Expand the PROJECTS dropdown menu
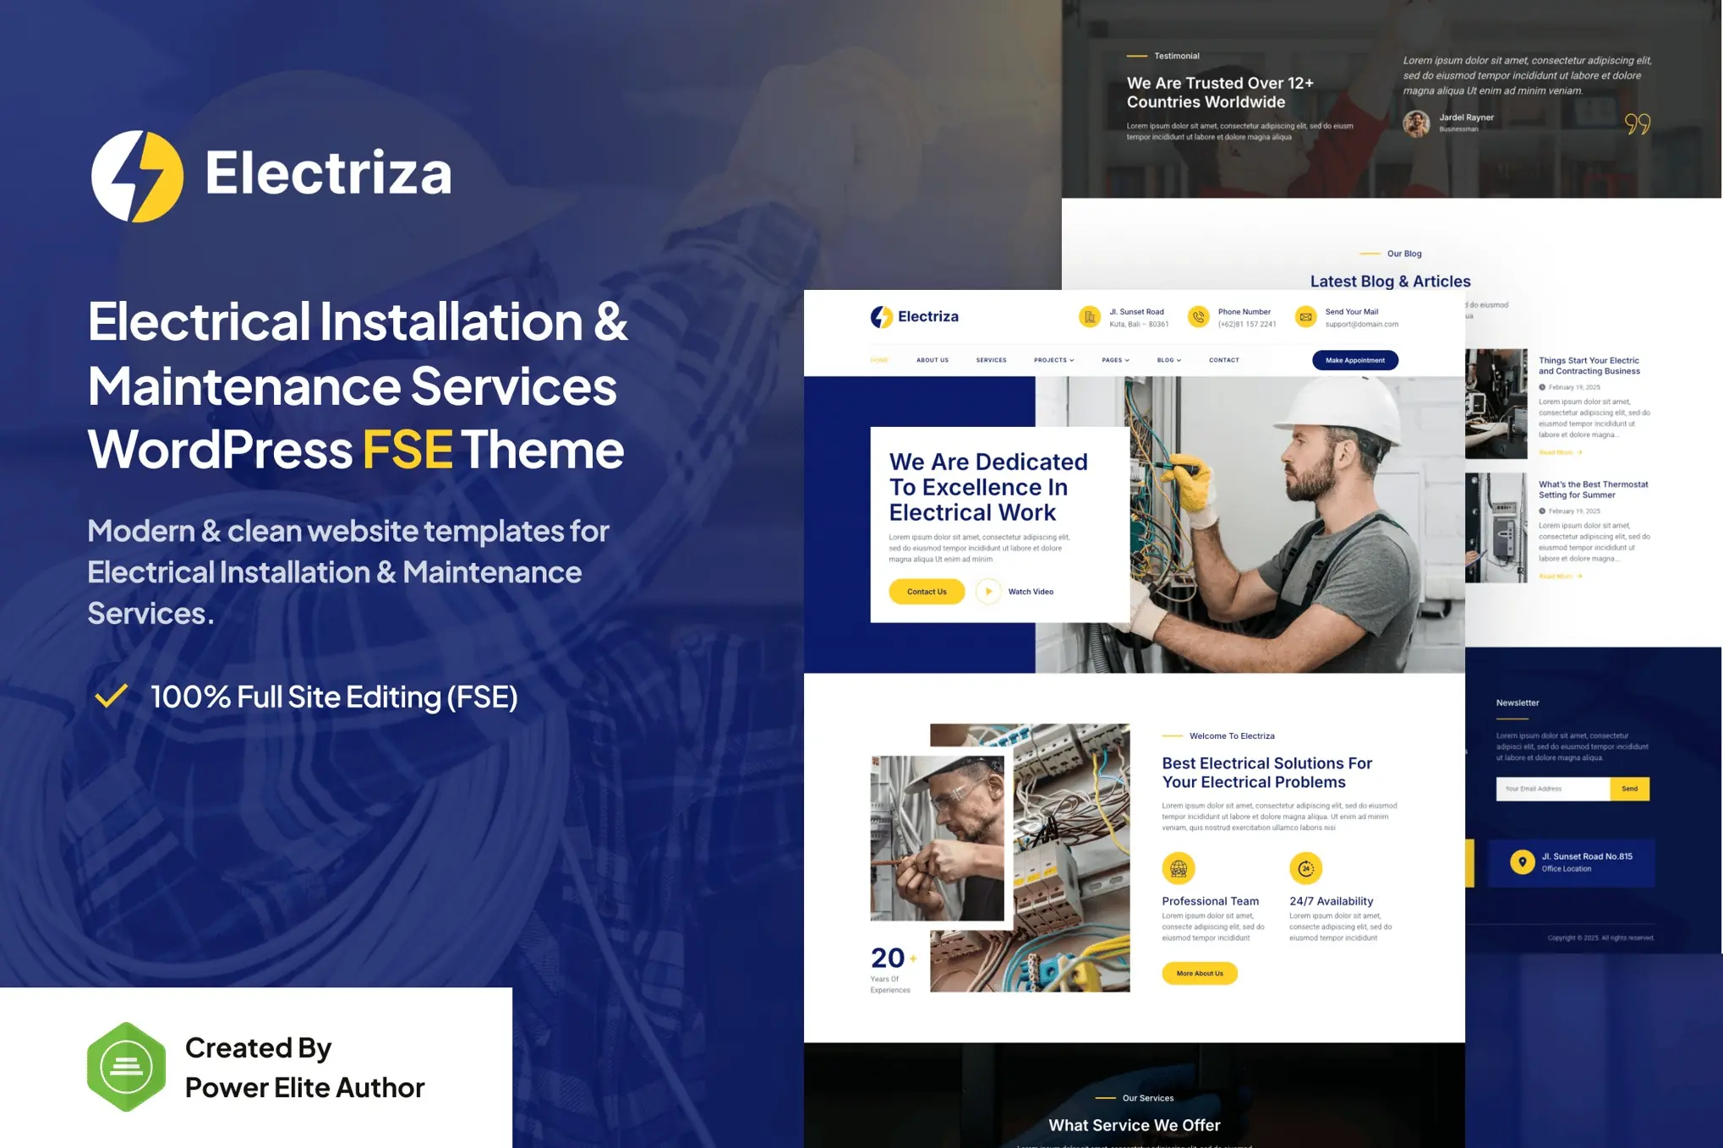The height and width of the screenshot is (1148, 1723). point(1053,359)
